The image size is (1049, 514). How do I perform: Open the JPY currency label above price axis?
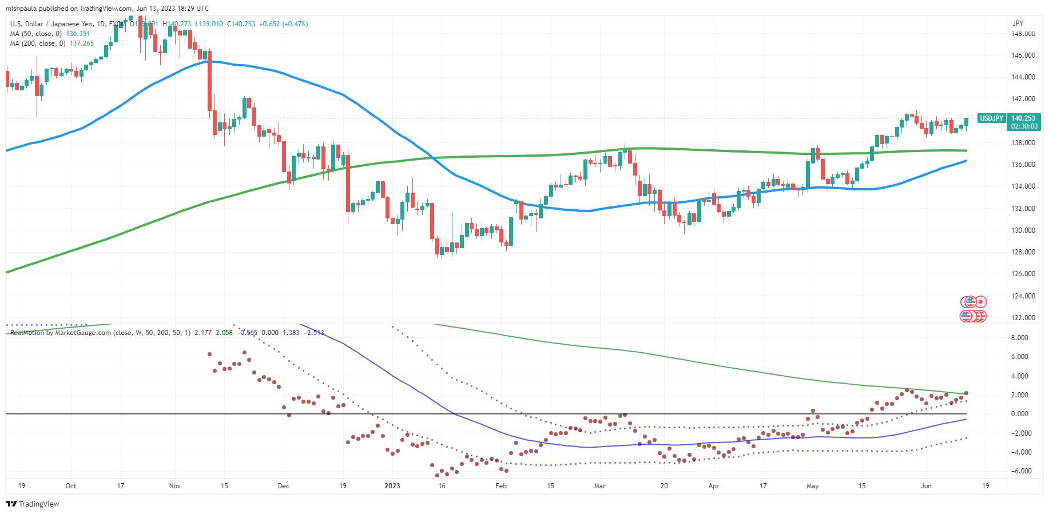(x=1018, y=23)
